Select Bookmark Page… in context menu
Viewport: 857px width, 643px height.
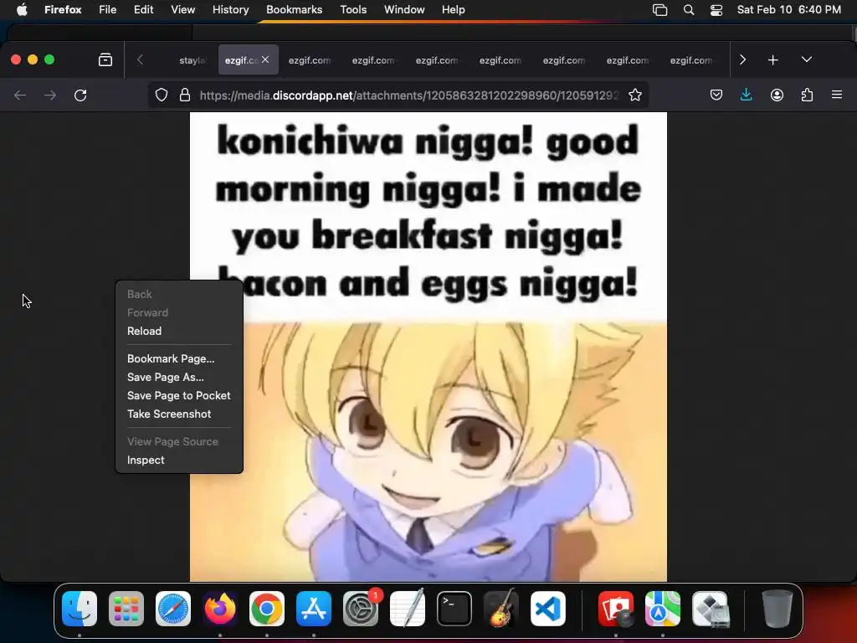coord(179,358)
